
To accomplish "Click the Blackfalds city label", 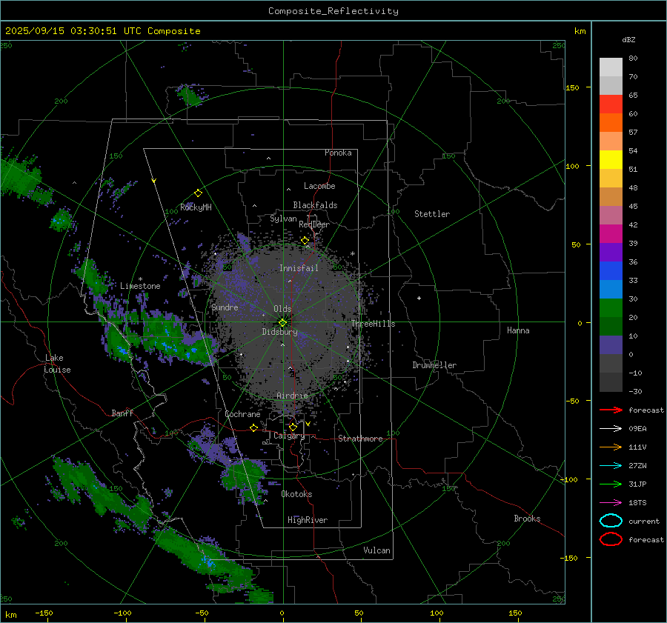I will pyautogui.click(x=315, y=205).
